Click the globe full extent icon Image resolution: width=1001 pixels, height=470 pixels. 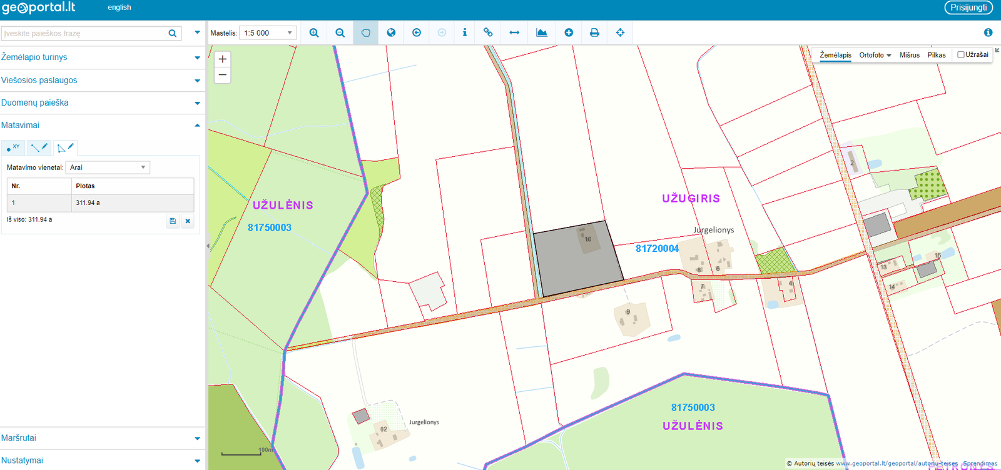point(391,32)
